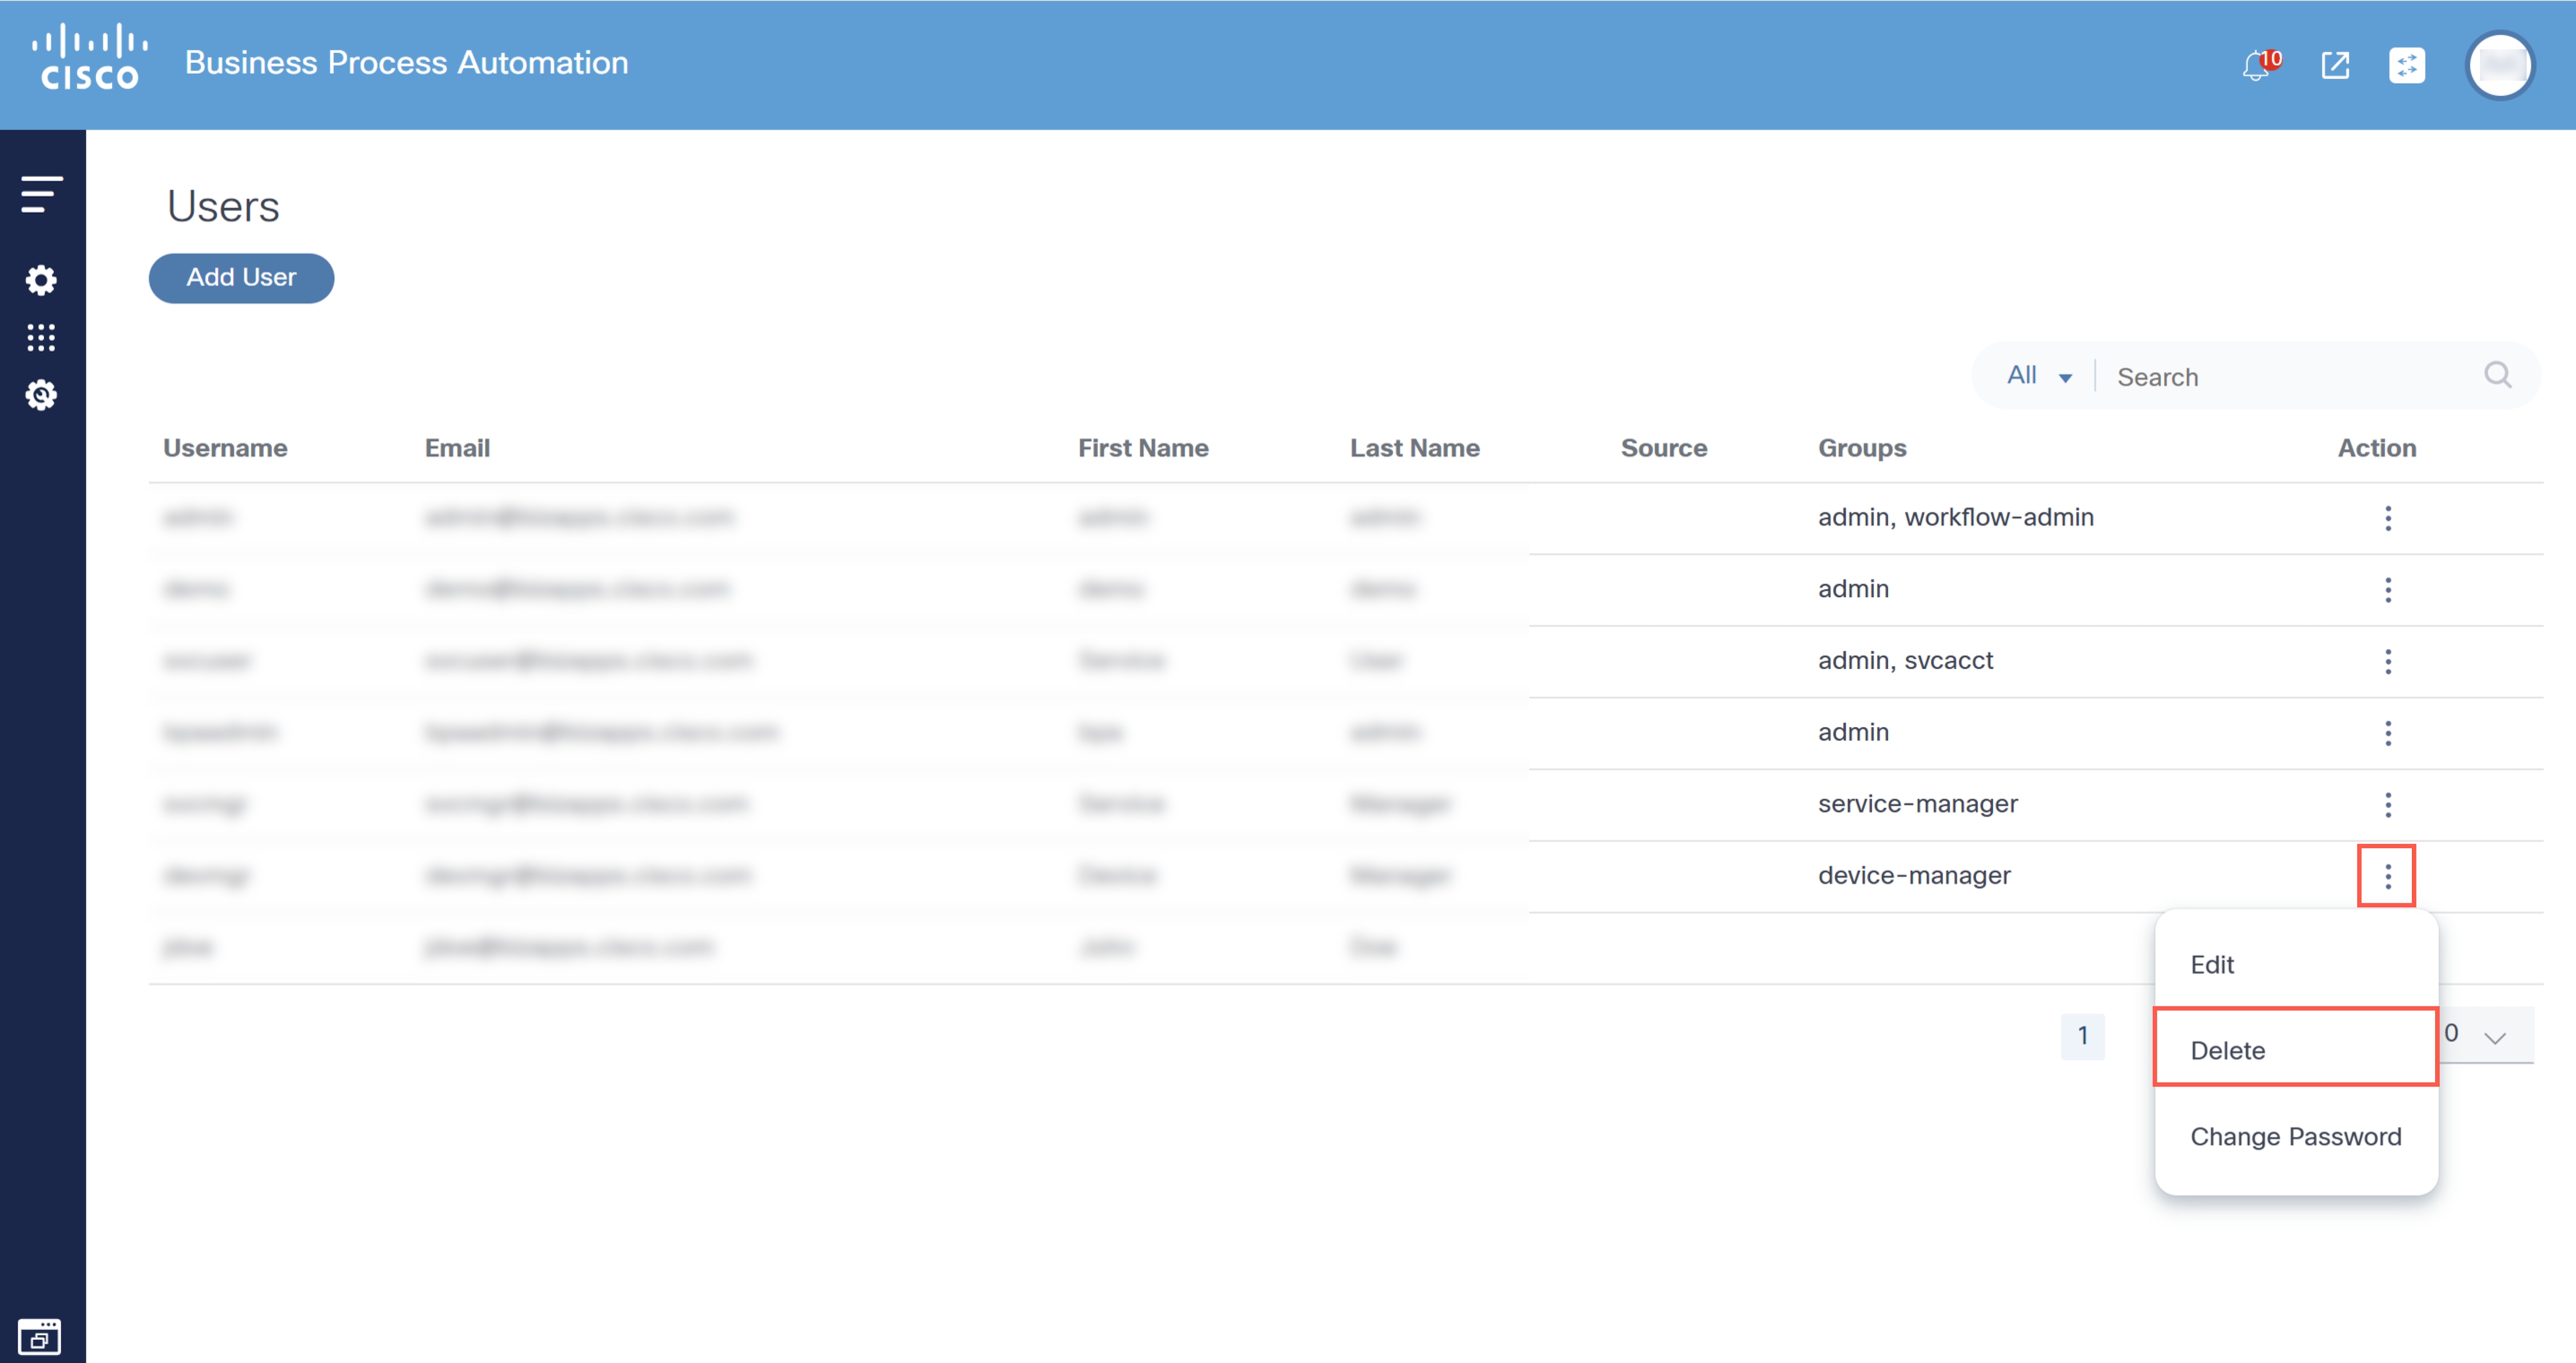
Task: Click the window icon at sidebar bottom
Action: pos(40,1337)
